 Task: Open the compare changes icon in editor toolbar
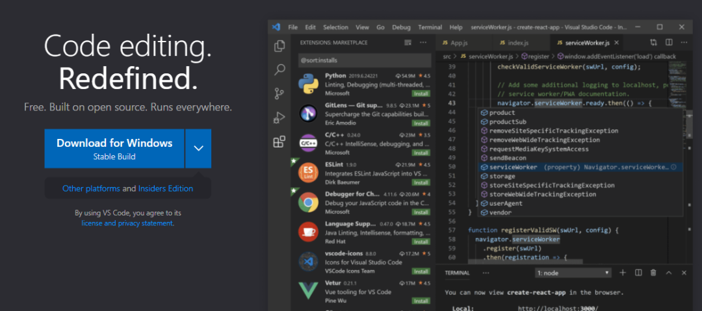654,42
